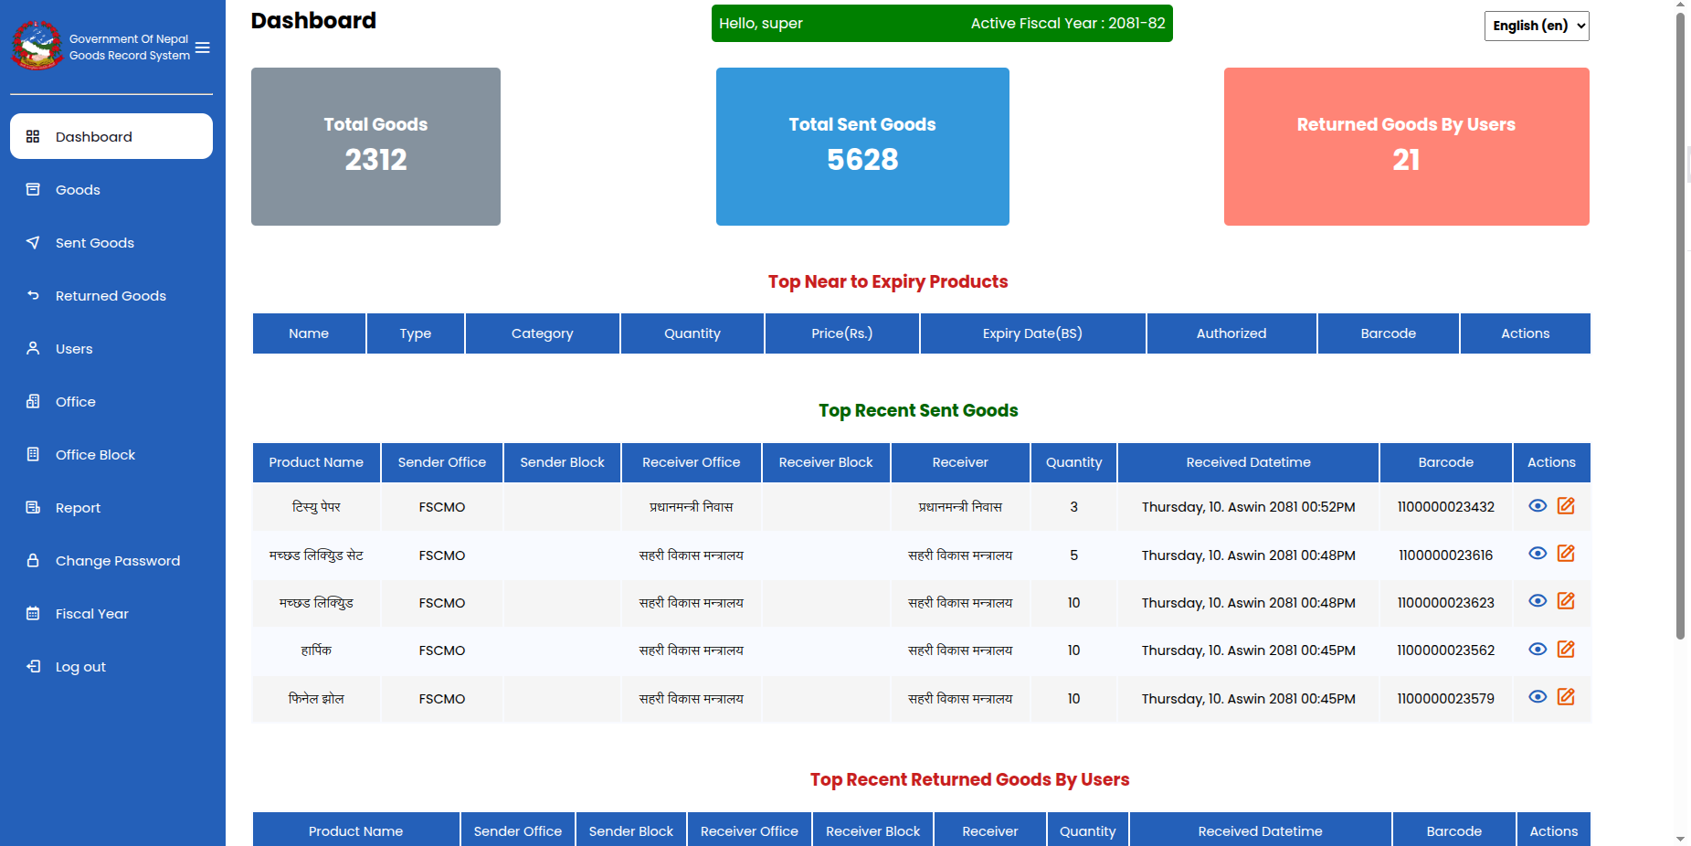Open the Goods menu in sidebar
The image size is (1691, 846).
point(78,190)
